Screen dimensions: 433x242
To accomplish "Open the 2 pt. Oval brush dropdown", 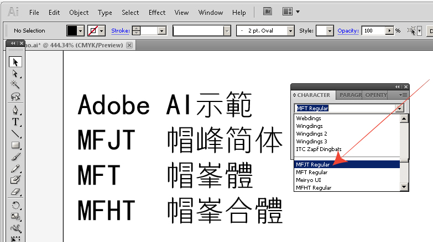I will (290, 31).
